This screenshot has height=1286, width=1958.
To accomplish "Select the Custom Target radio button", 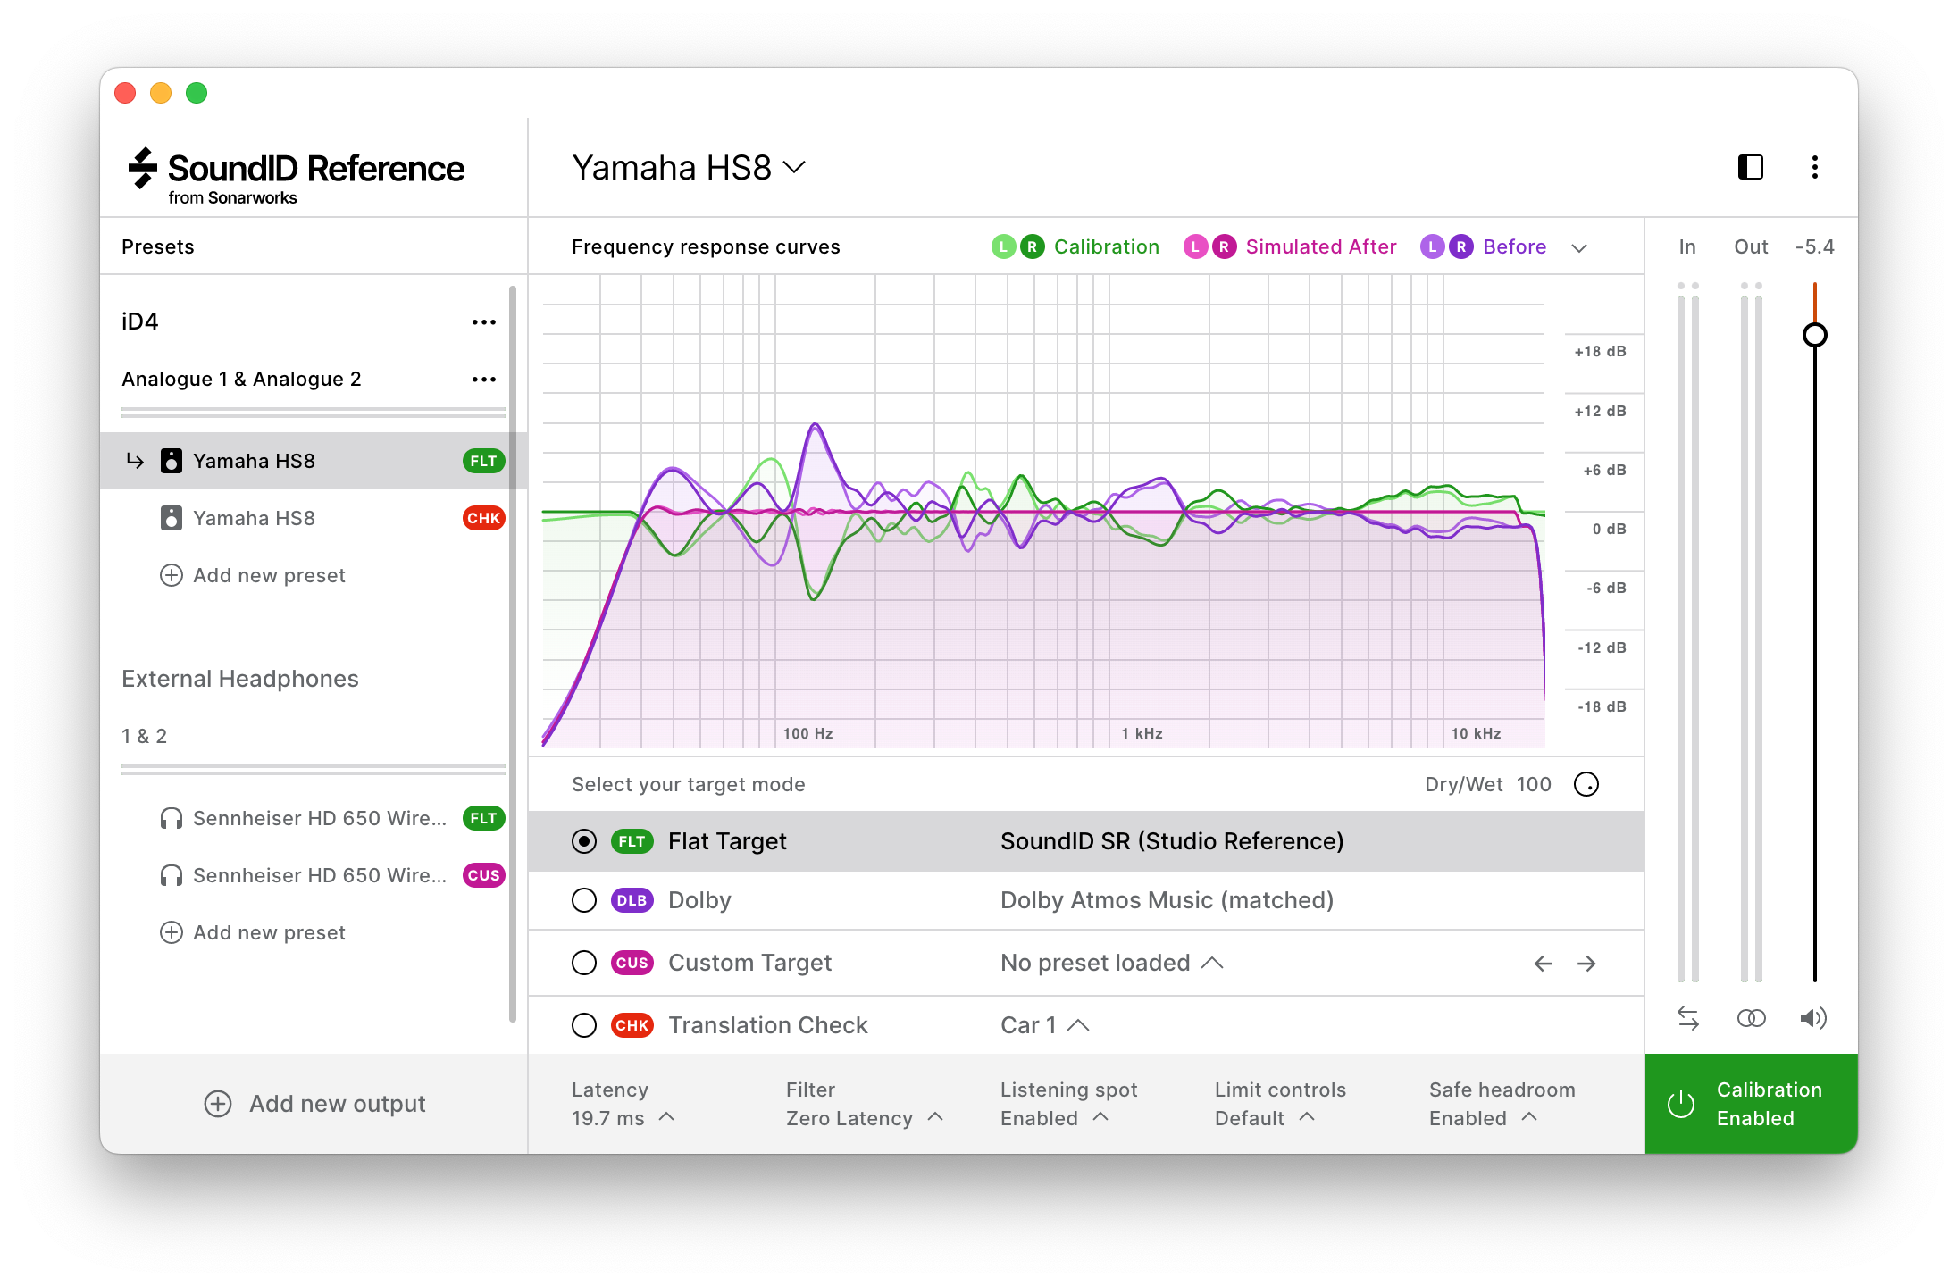I will coord(584,963).
